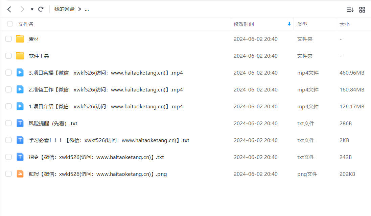Click the 160.84MB size value
Image resolution: width=371 pixels, height=216 pixels.
tap(352, 90)
